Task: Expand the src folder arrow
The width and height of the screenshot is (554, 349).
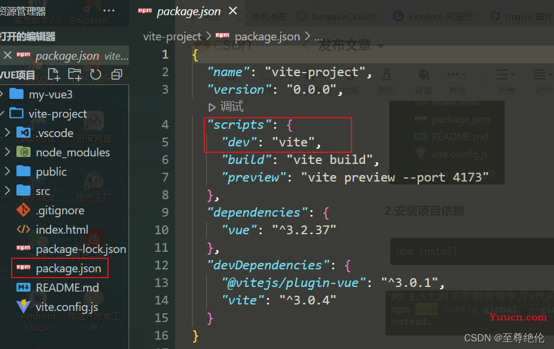Action: point(7,190)
